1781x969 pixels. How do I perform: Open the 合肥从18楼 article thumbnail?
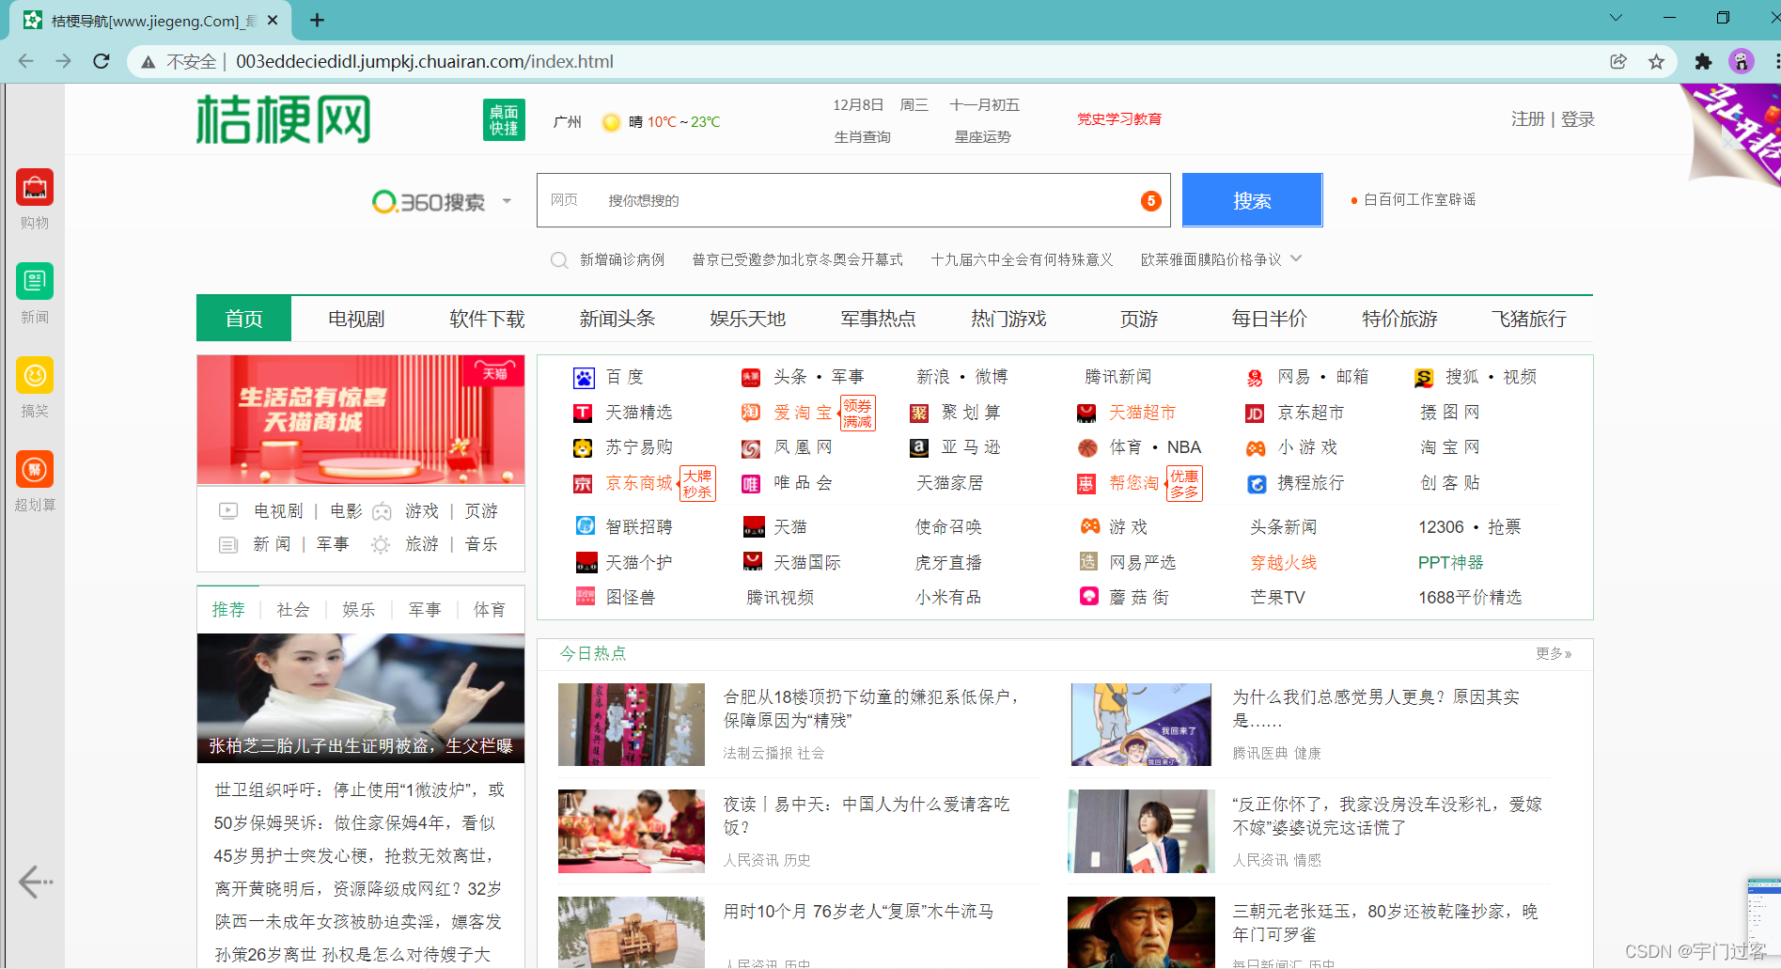point(632,725)
